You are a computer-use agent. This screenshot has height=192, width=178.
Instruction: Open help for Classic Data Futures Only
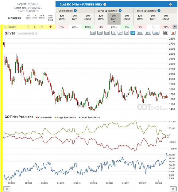(x=105, y=4)
